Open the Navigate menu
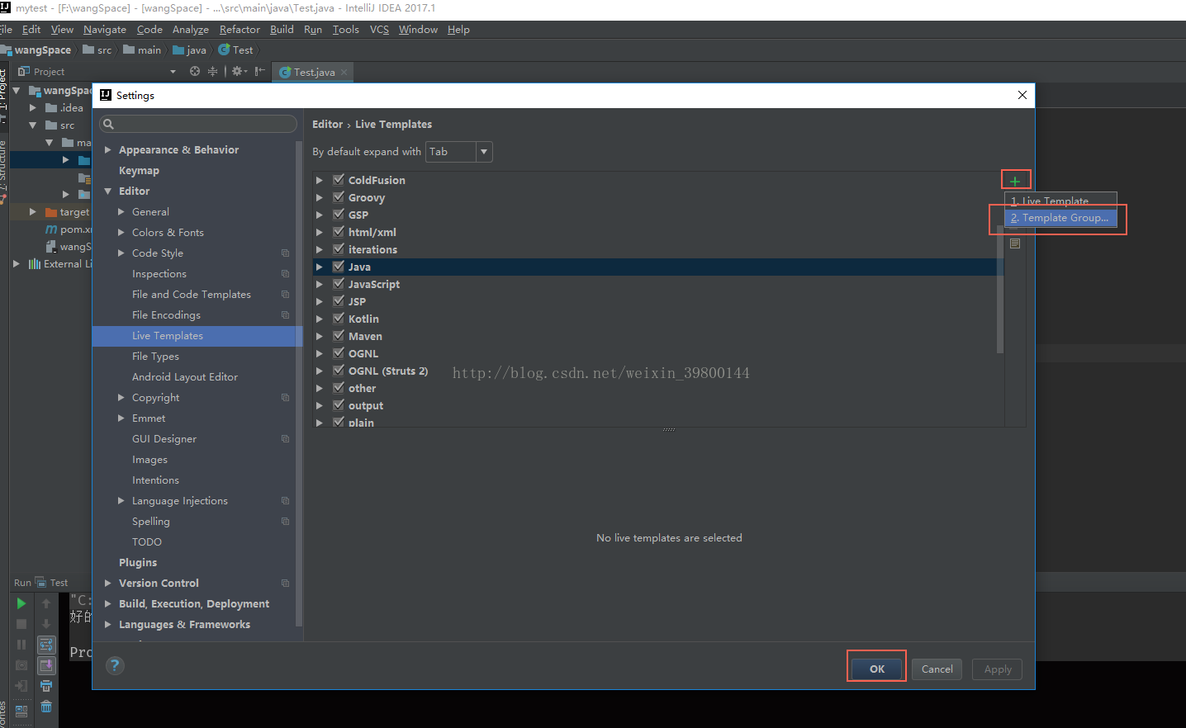This screenshot has width=1186, height=728. pos(105,30)
